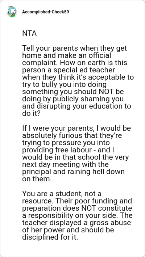Viewport: 145px width, 257px height.
Task: Click the line "person a special ed teacher"
Action: point(69,70)
